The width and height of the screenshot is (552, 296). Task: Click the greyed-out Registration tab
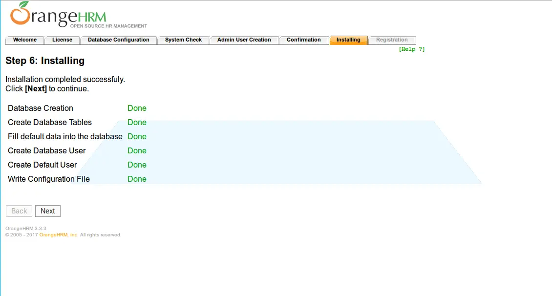point(392,40)
